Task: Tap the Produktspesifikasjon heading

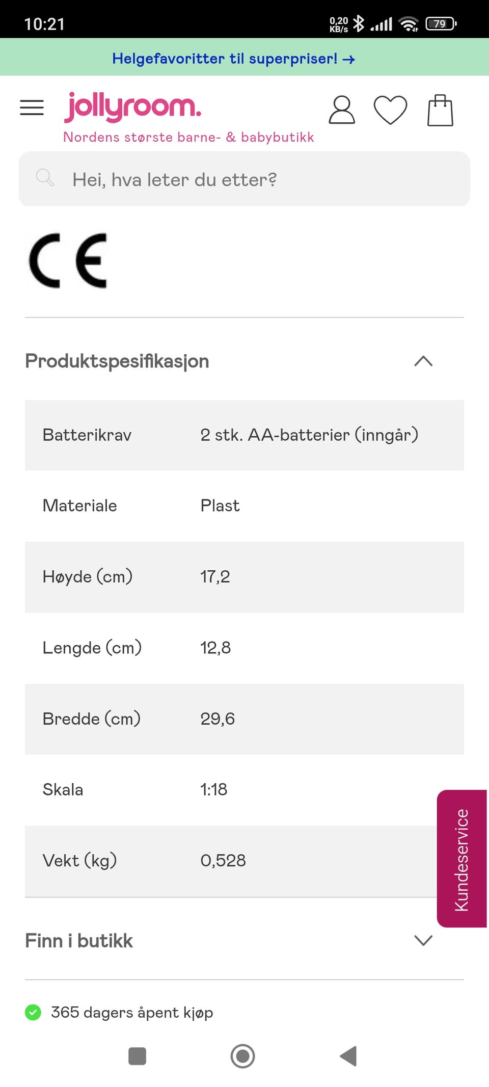Action: (117, 361)
